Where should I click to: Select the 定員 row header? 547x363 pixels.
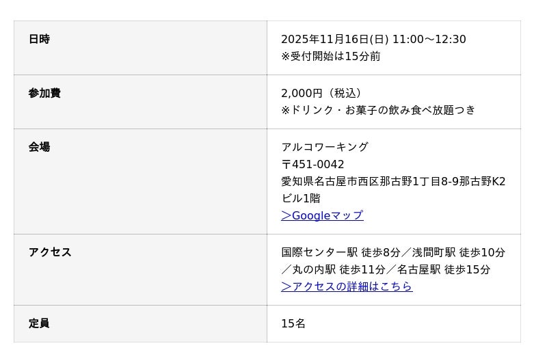click(x=39, y=324)
